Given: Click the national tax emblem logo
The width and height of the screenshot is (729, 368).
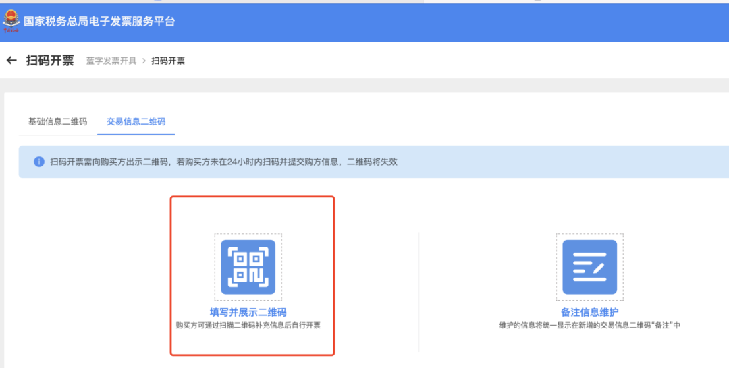Looking at the screenshot, I should (x=11, y=22).
